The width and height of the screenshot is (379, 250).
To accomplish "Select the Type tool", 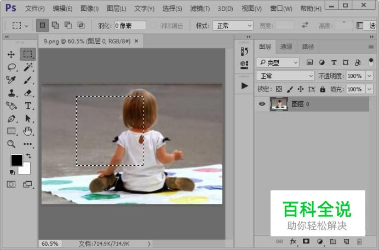I will pyautogui.click(x=28, y=106).
